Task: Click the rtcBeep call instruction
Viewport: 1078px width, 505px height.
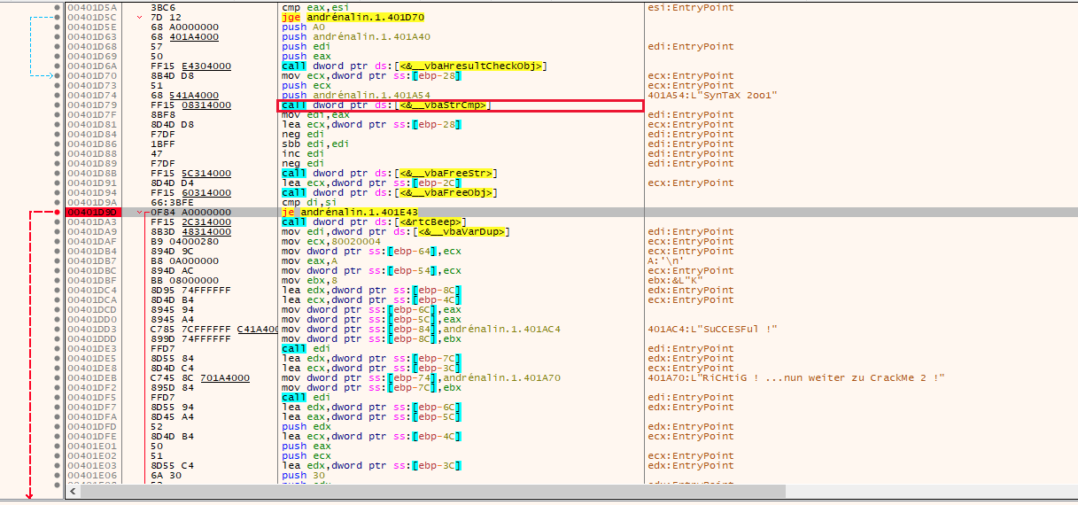Action: click(x=374, y=222)
